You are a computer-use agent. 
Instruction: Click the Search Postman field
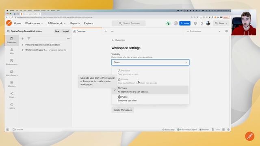click(x=129, y=24)
